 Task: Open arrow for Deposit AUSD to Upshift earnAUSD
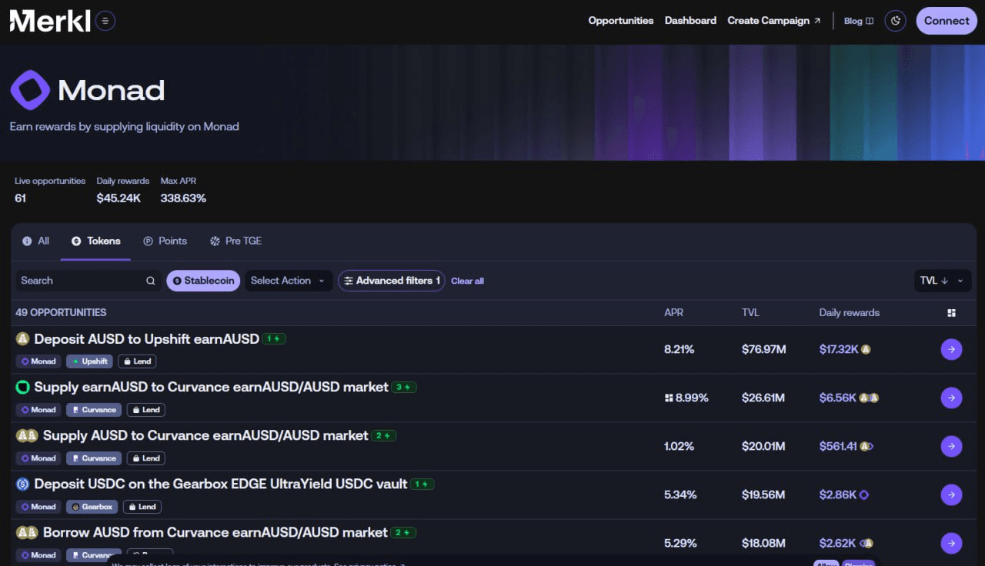951,349
